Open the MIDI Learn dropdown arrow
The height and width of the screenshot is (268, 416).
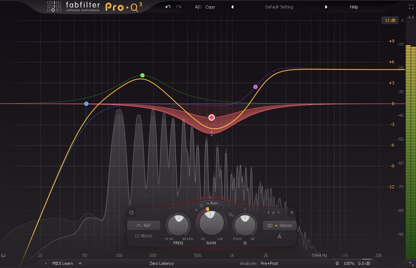tap(80, 263)
